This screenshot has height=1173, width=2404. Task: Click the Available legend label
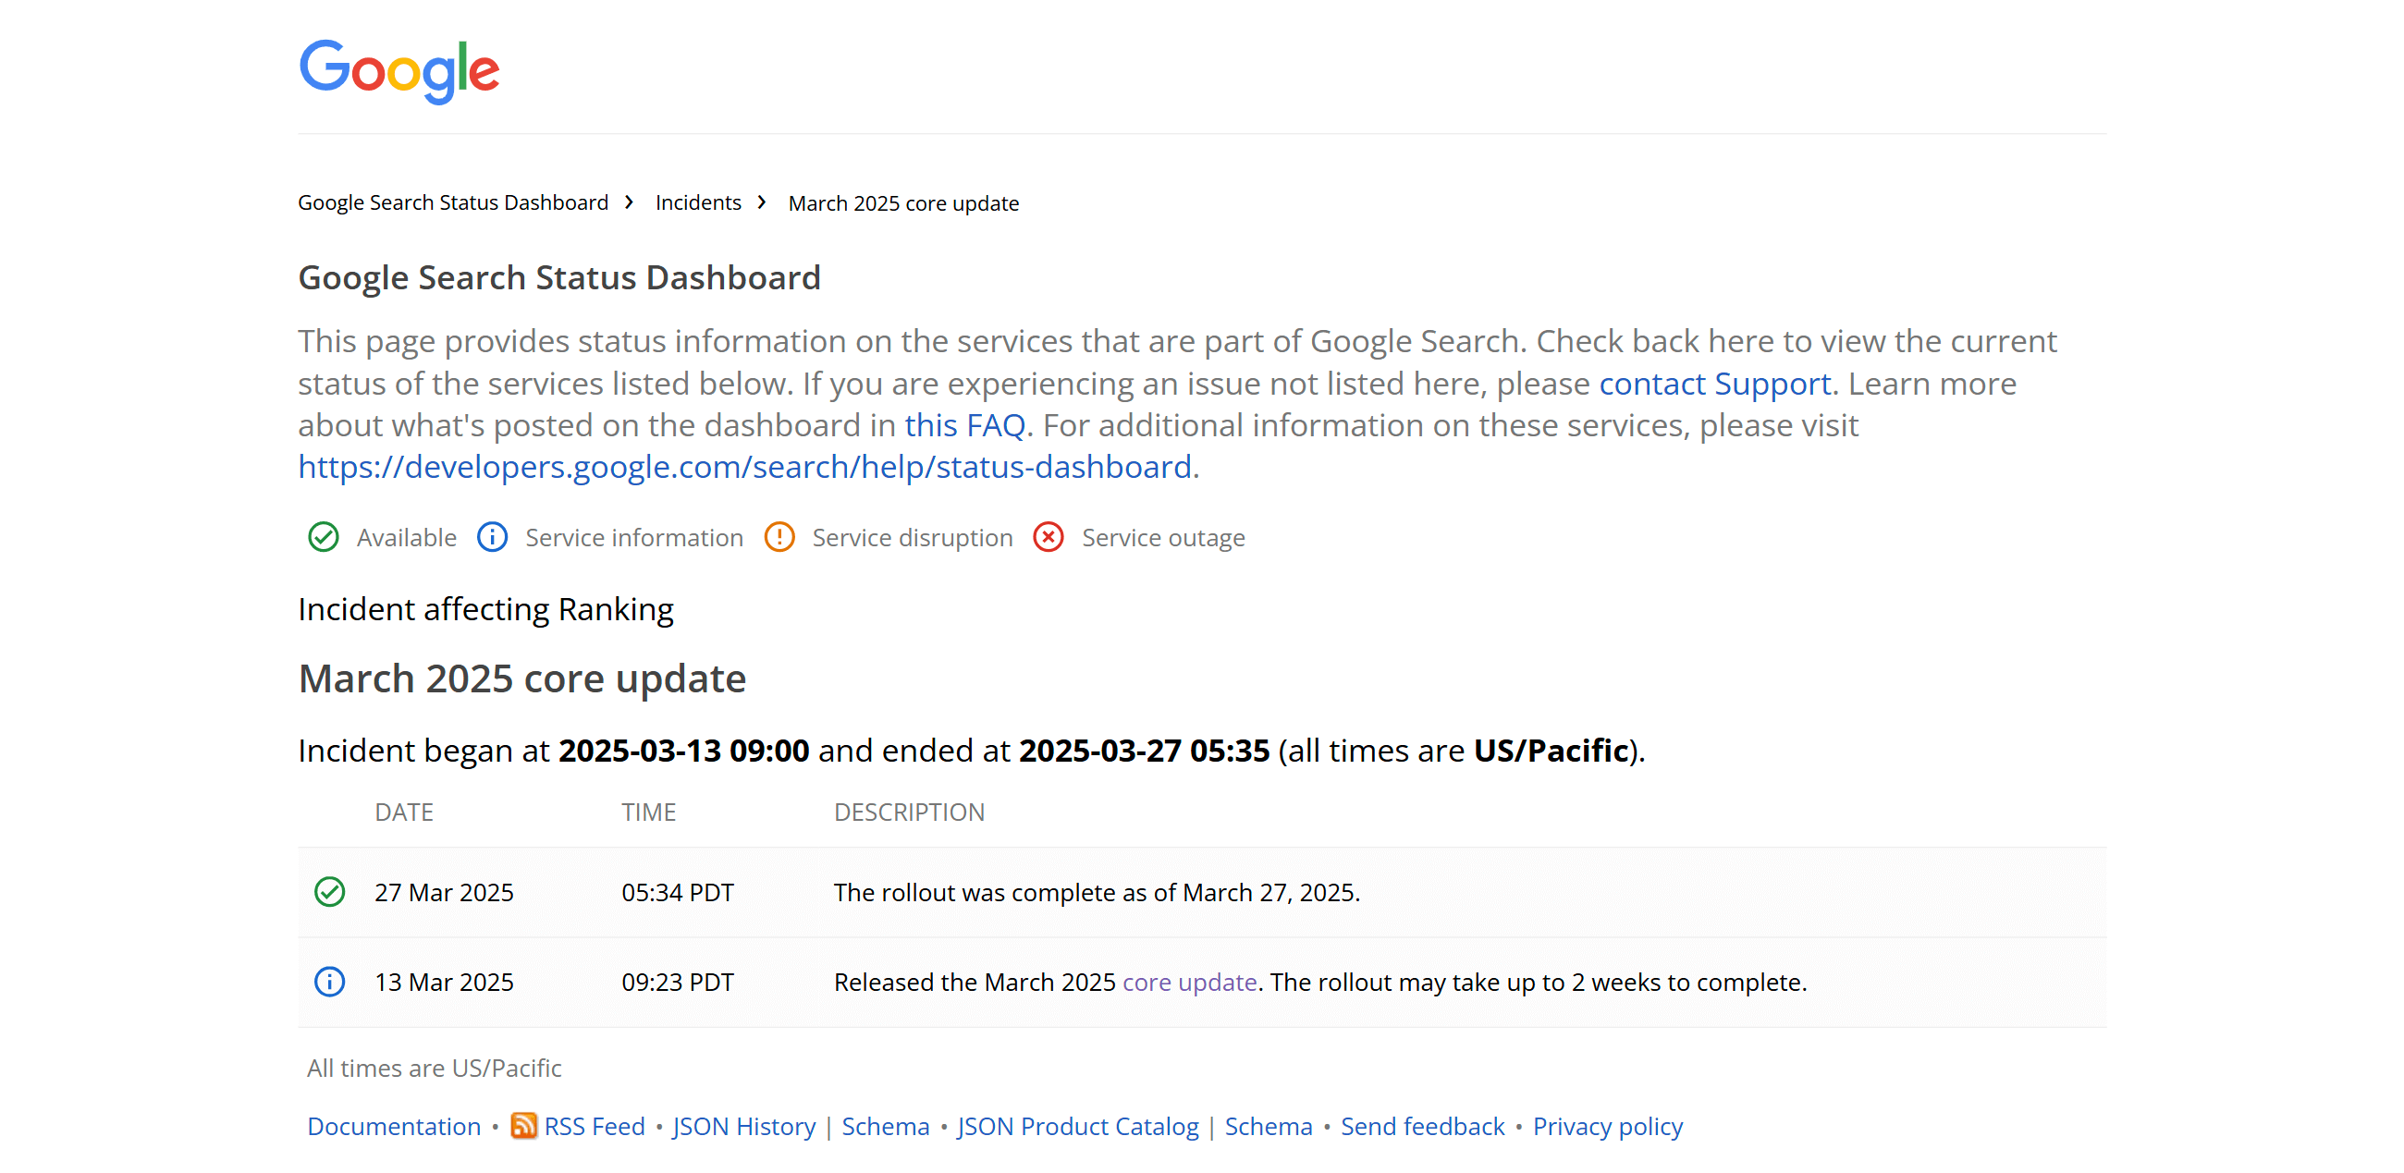pos(407,537)
